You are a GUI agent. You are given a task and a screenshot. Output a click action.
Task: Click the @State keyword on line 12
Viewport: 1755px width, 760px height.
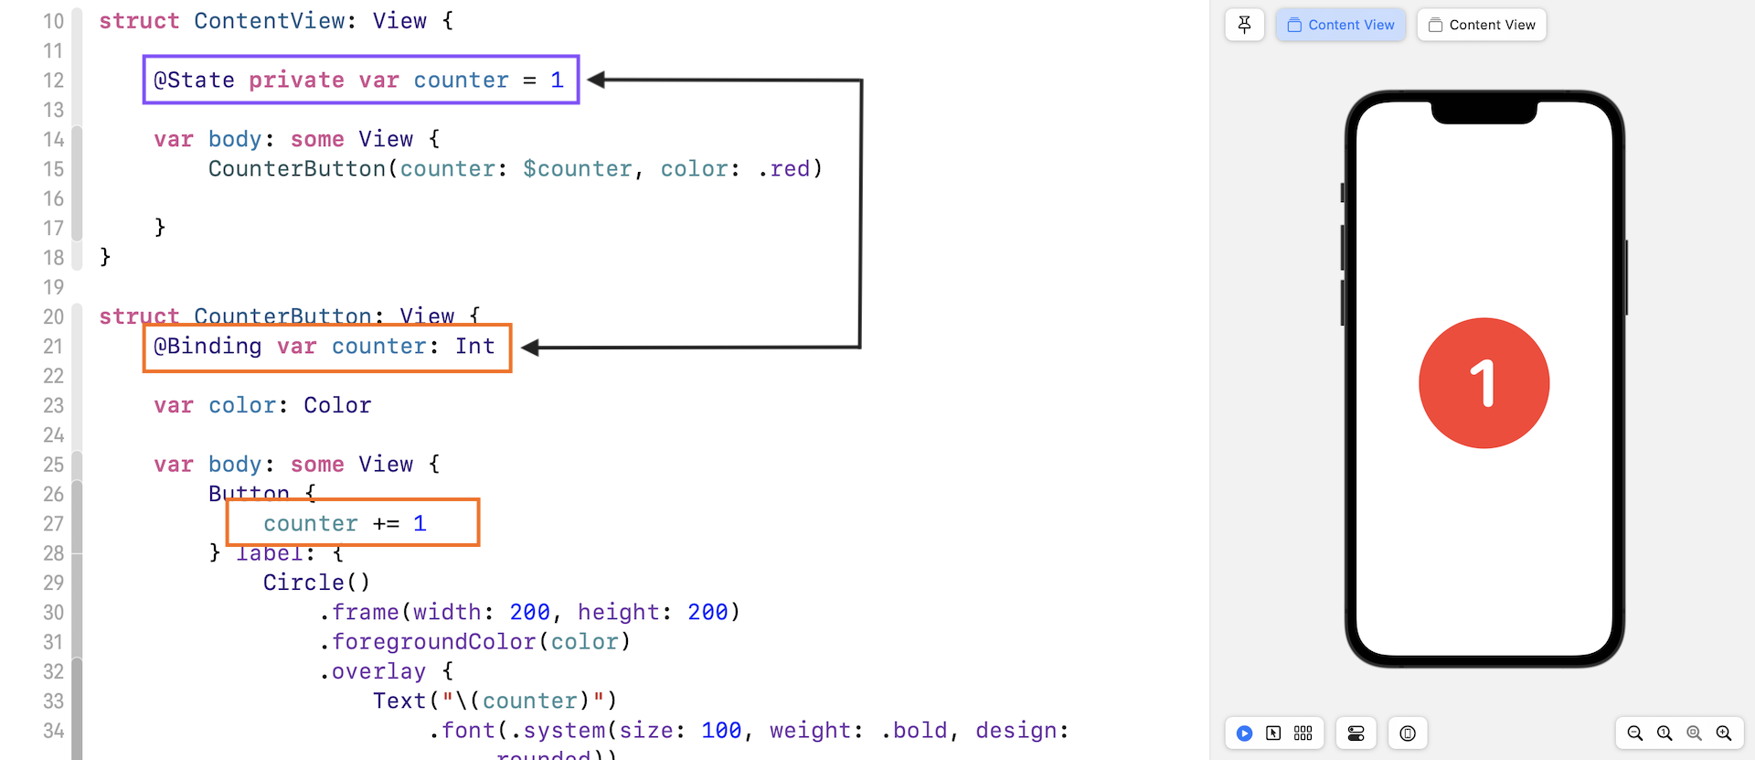[194, 80]
